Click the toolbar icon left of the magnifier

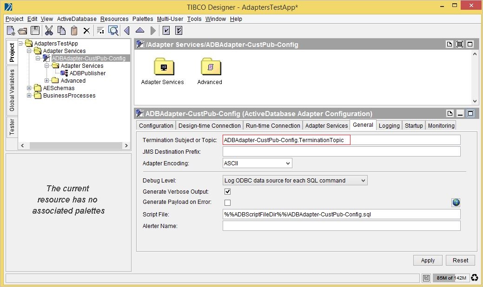coord(100,31)
